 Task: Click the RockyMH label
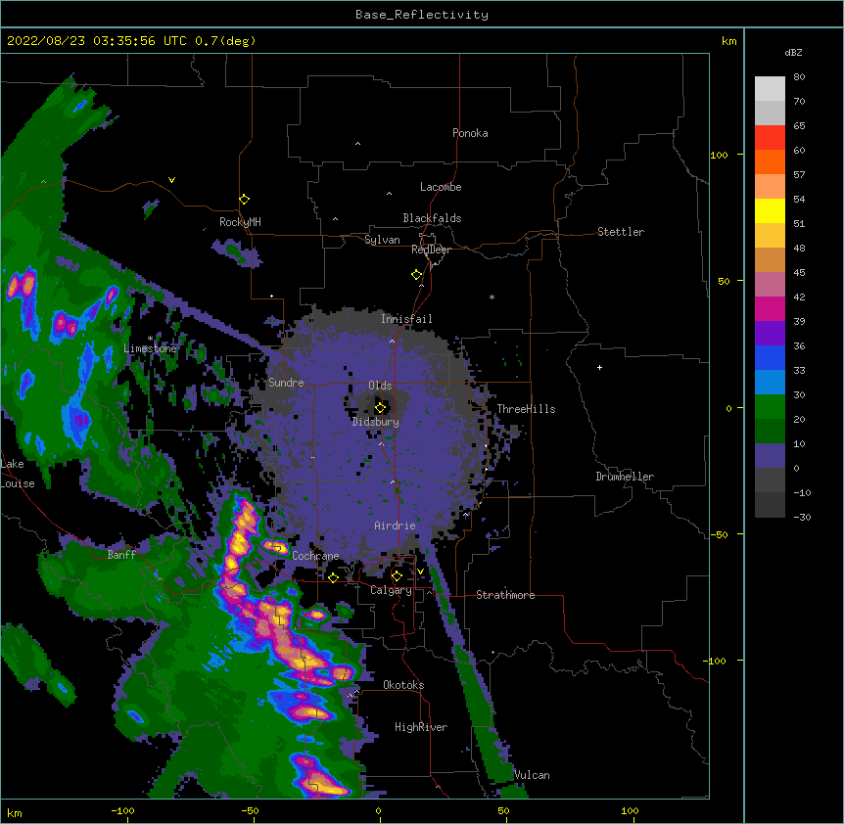240,222
